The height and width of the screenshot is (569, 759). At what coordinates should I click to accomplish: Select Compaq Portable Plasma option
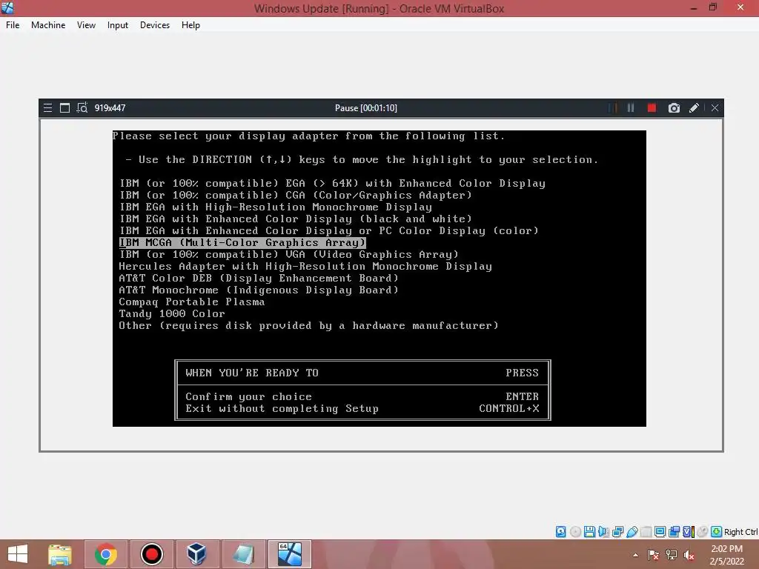tap(192, 302)
